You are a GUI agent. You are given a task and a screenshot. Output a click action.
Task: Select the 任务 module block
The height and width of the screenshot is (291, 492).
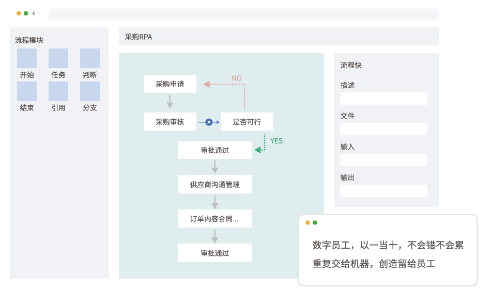pyautogui.click(x=58, y=59)
